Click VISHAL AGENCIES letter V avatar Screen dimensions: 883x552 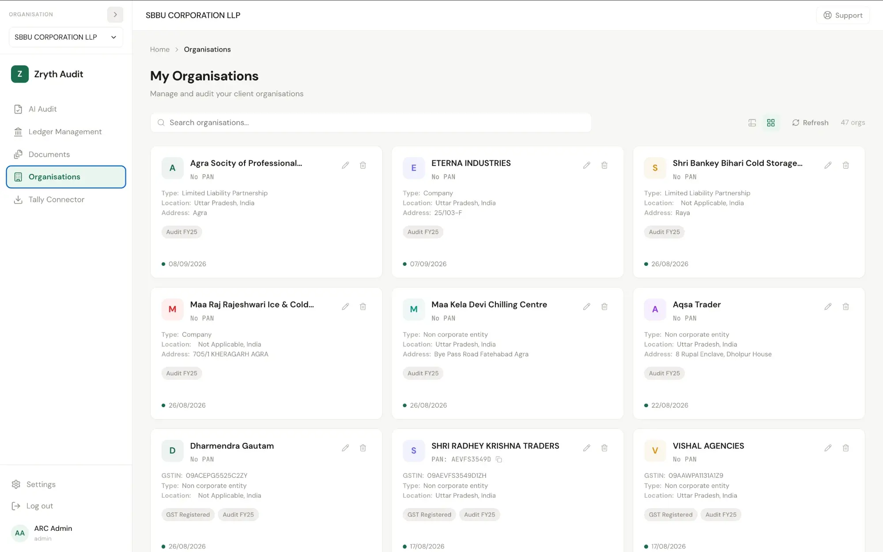655,450
